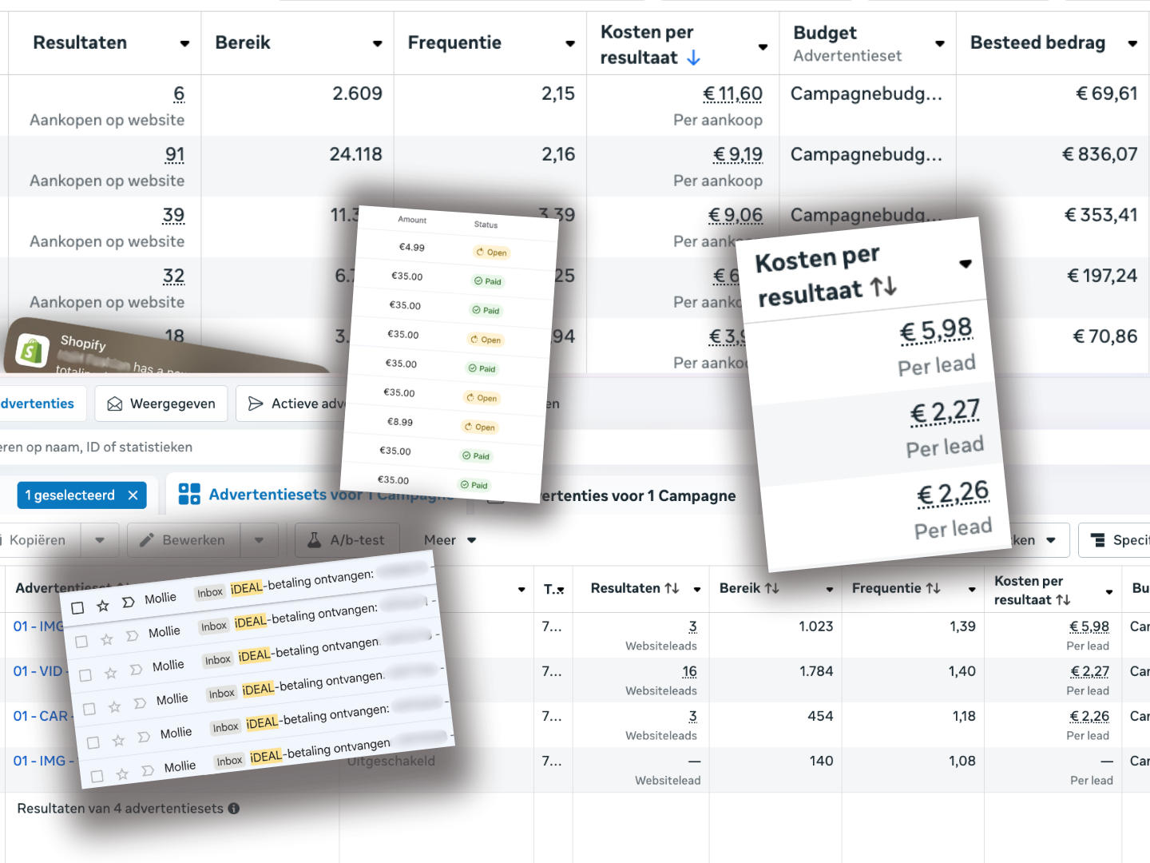Click the Advertentiesets grid icon
1150x863 pixels.
click(189, 495)
